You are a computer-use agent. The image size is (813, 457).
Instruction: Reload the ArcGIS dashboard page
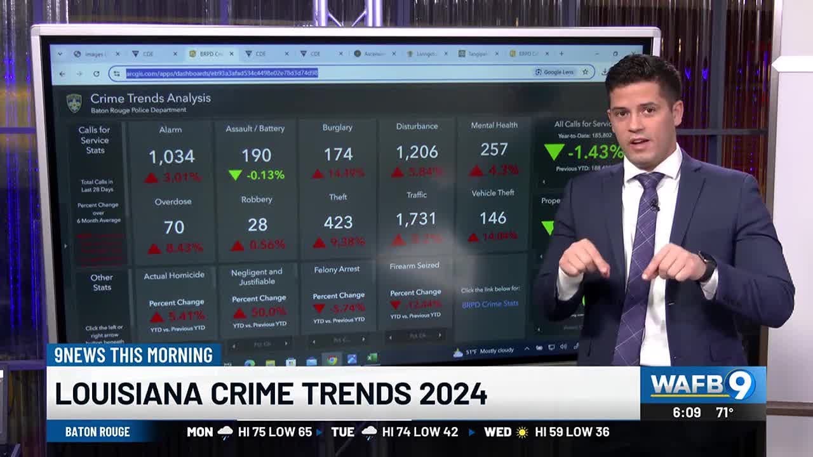tap(97, 74)
